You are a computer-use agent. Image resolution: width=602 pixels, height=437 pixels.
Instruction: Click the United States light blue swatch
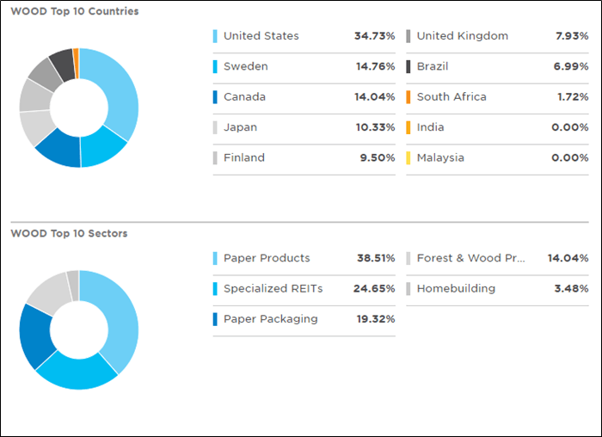215,36
